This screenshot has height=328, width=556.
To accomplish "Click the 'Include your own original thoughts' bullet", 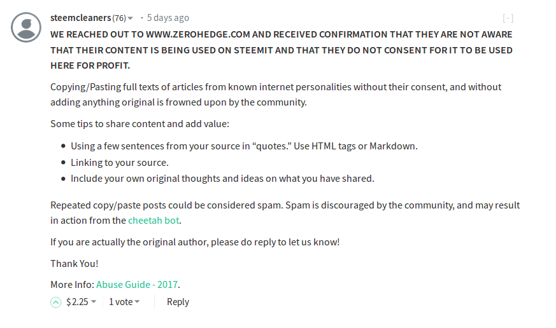I will pos(222,179).
